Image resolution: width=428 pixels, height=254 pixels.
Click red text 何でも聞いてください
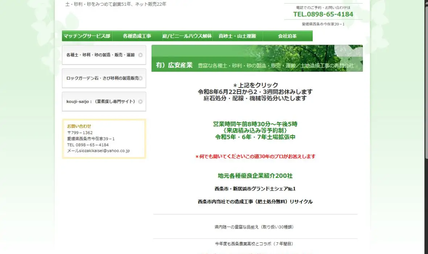coord(255,156)
